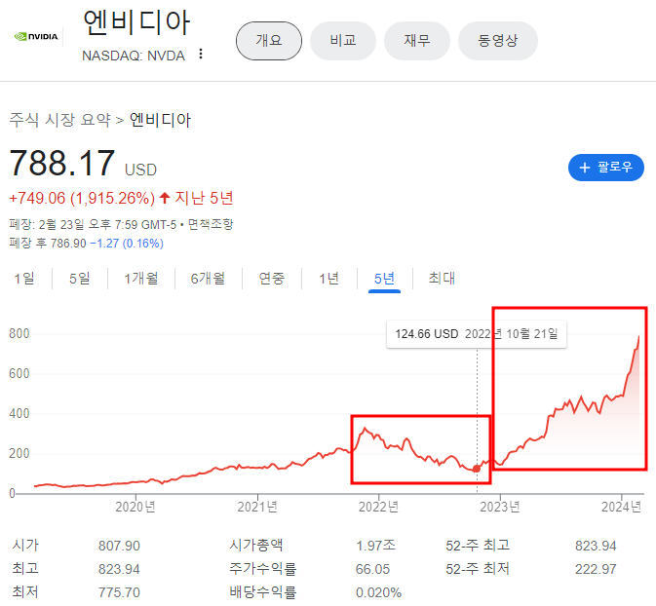The height and width of the screenshot is (606, 656).
Task: Choose the 6개월 chart range
Action: click(208, 278)
